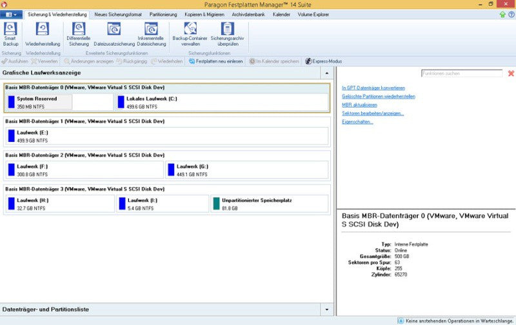Click the Paragon app icon in title bar
The height and width of the screenshot is (325, 516).
(x=4, y=5)
